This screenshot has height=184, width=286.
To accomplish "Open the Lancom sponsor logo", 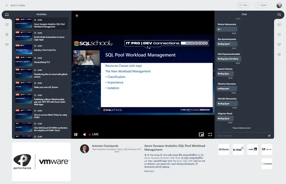I will pyautogui.click(x=267, y=163).
